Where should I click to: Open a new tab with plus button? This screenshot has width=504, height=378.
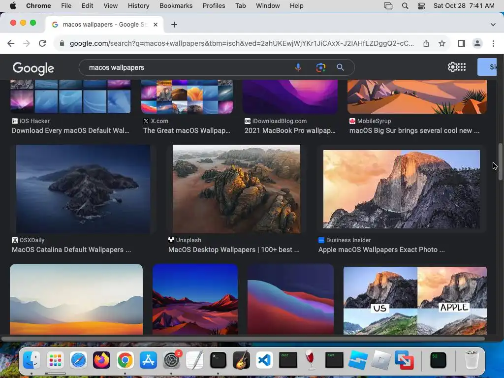pos(174,25)
